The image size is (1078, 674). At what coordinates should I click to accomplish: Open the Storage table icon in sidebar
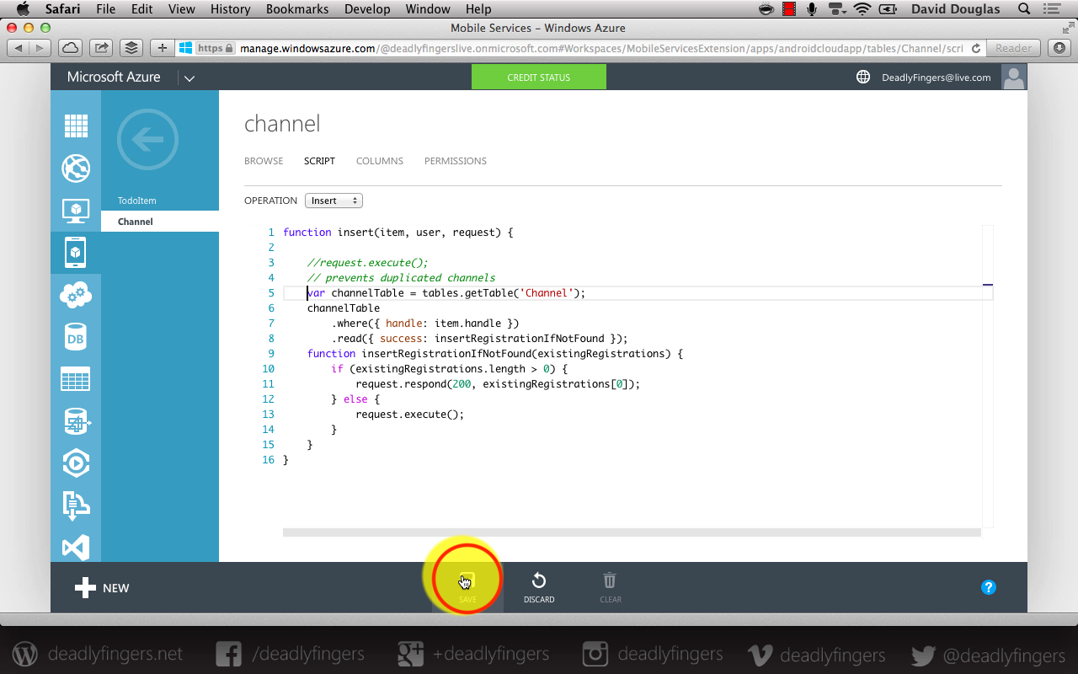(x=76, y=379)
